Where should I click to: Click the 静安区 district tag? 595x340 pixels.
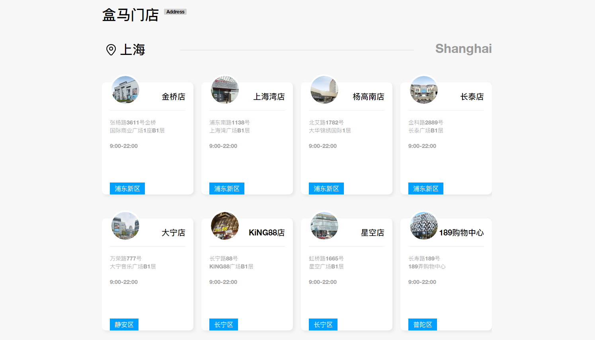pyautogui.click(x=124, y=324)
